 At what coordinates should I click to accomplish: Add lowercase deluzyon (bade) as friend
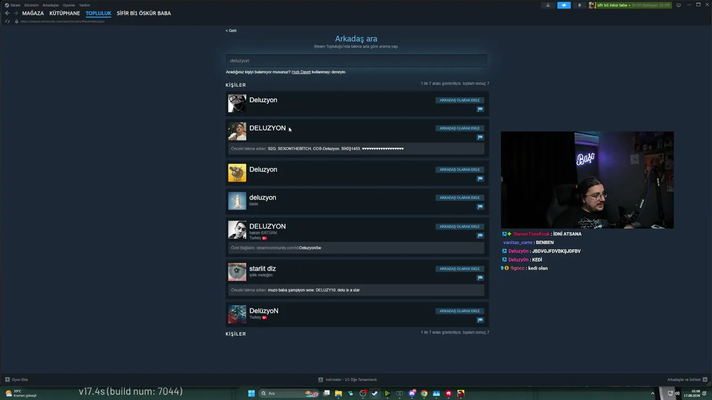[459, 198]
